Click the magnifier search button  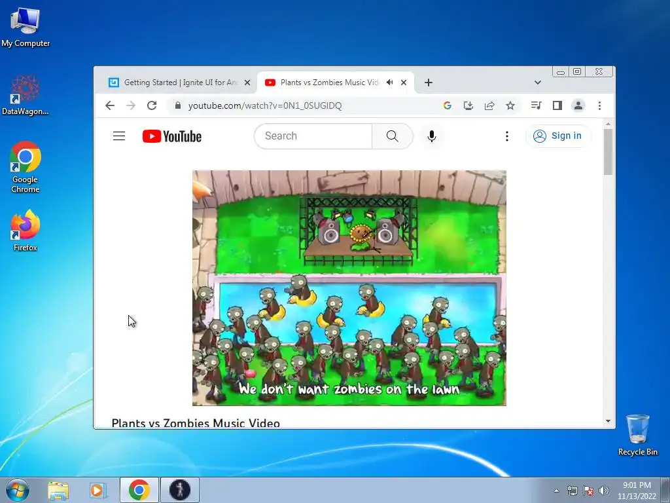click(393, 136)
